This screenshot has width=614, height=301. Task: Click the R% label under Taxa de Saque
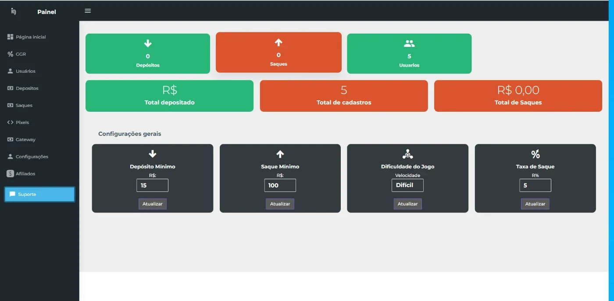[x=535, y=175]
